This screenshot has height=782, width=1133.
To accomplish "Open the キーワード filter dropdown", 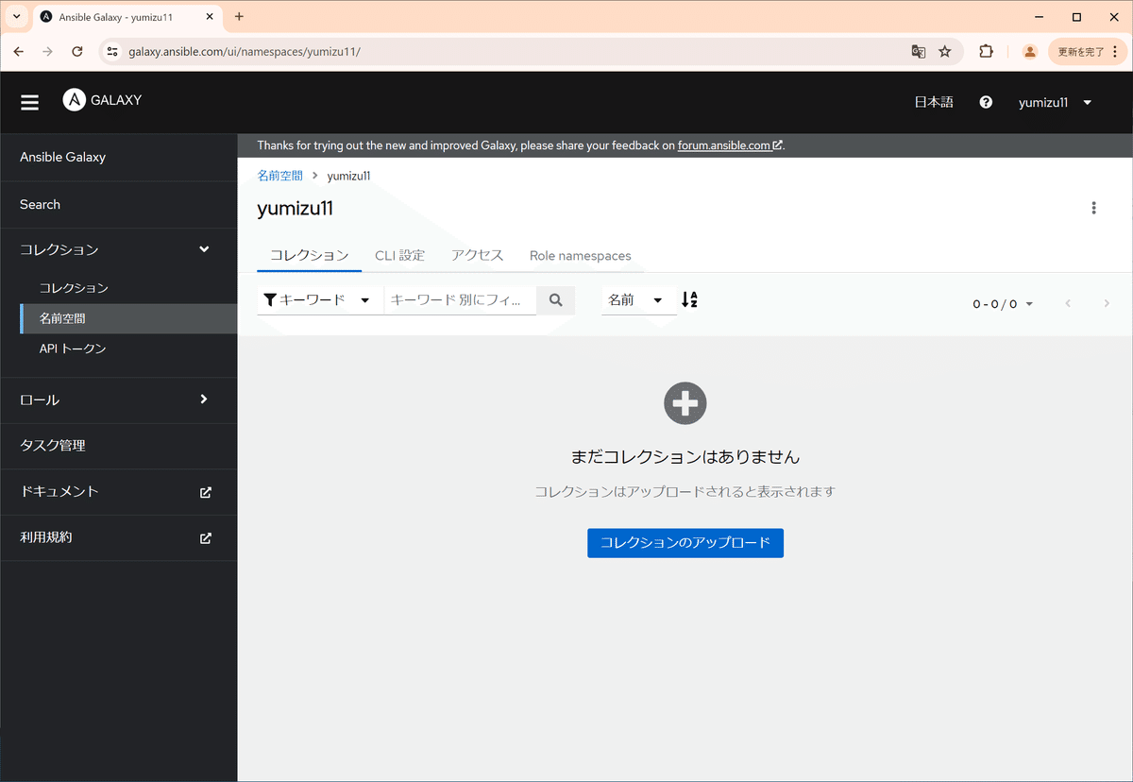I will click(x=320, y=300).
